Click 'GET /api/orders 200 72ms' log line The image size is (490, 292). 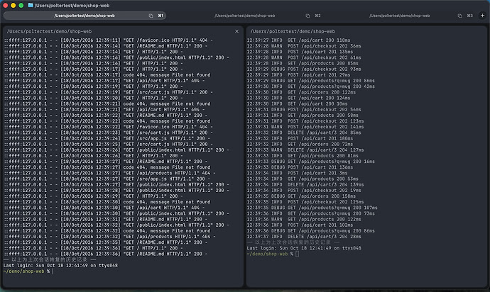pyautogui.click(x=300, y=144)
